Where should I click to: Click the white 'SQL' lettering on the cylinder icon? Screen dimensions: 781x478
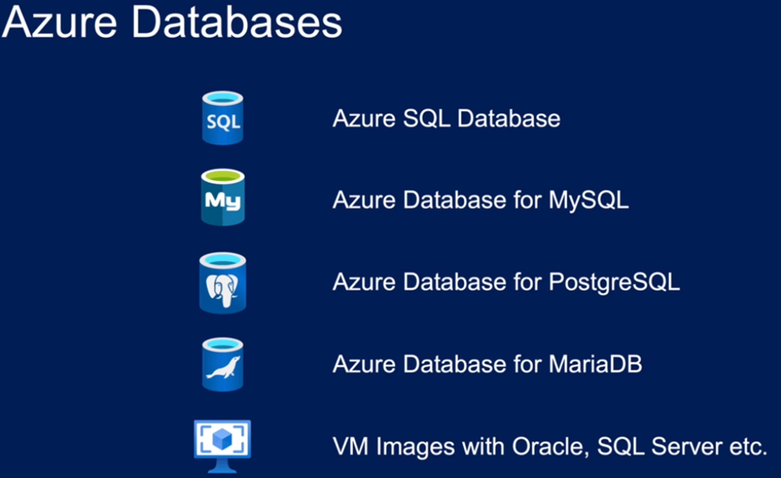[223, 121]
